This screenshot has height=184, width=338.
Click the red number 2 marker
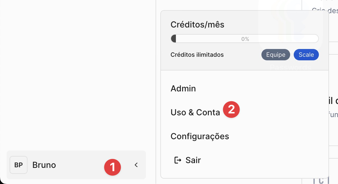coord(232,110)
